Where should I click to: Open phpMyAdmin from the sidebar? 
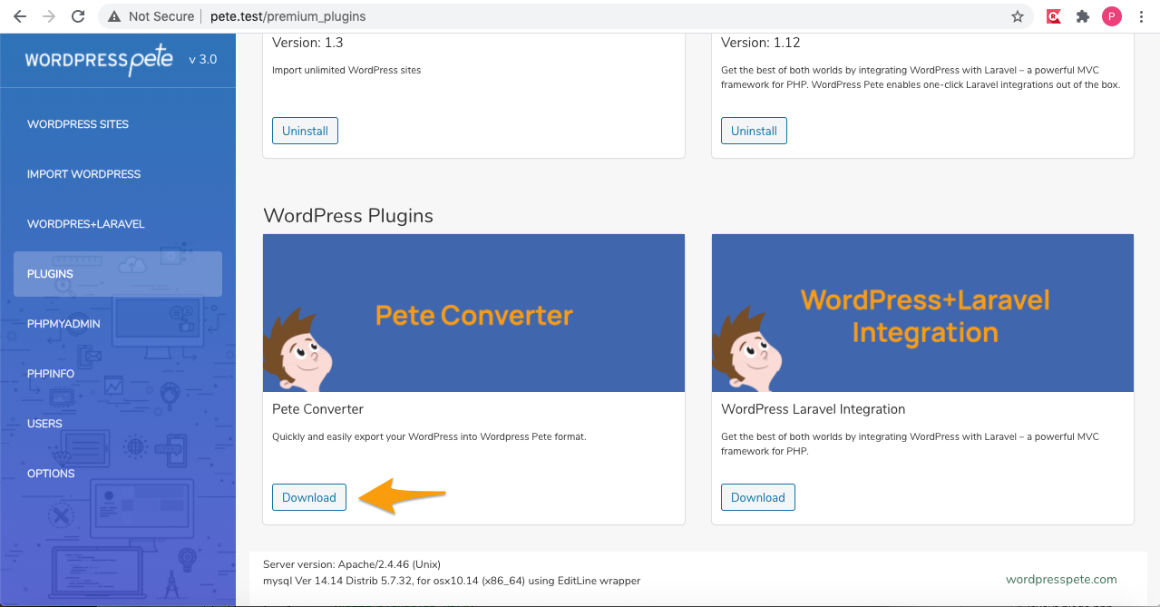click(63, 324)
